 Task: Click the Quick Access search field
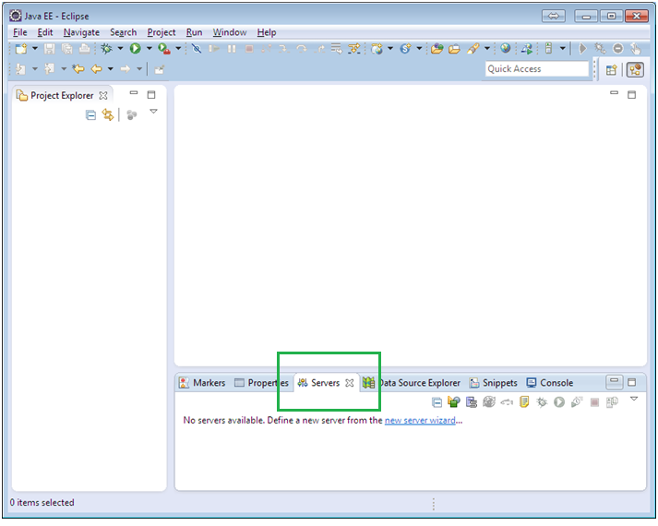click(x=537, y=69)
